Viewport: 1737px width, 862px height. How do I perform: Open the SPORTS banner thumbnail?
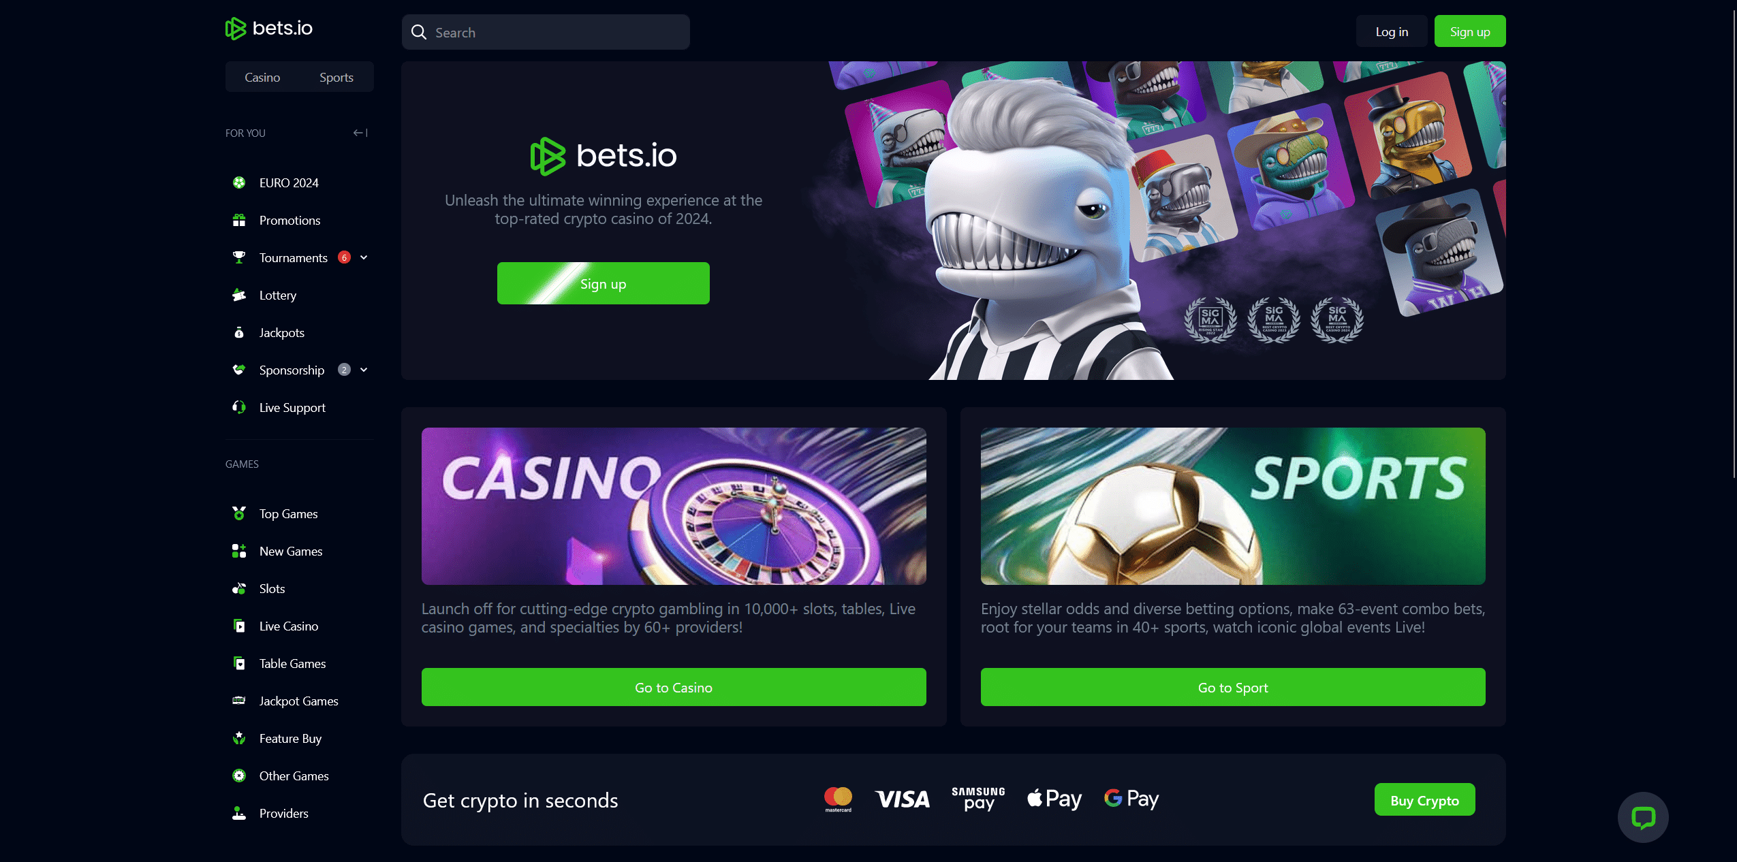coord(1233,506)
